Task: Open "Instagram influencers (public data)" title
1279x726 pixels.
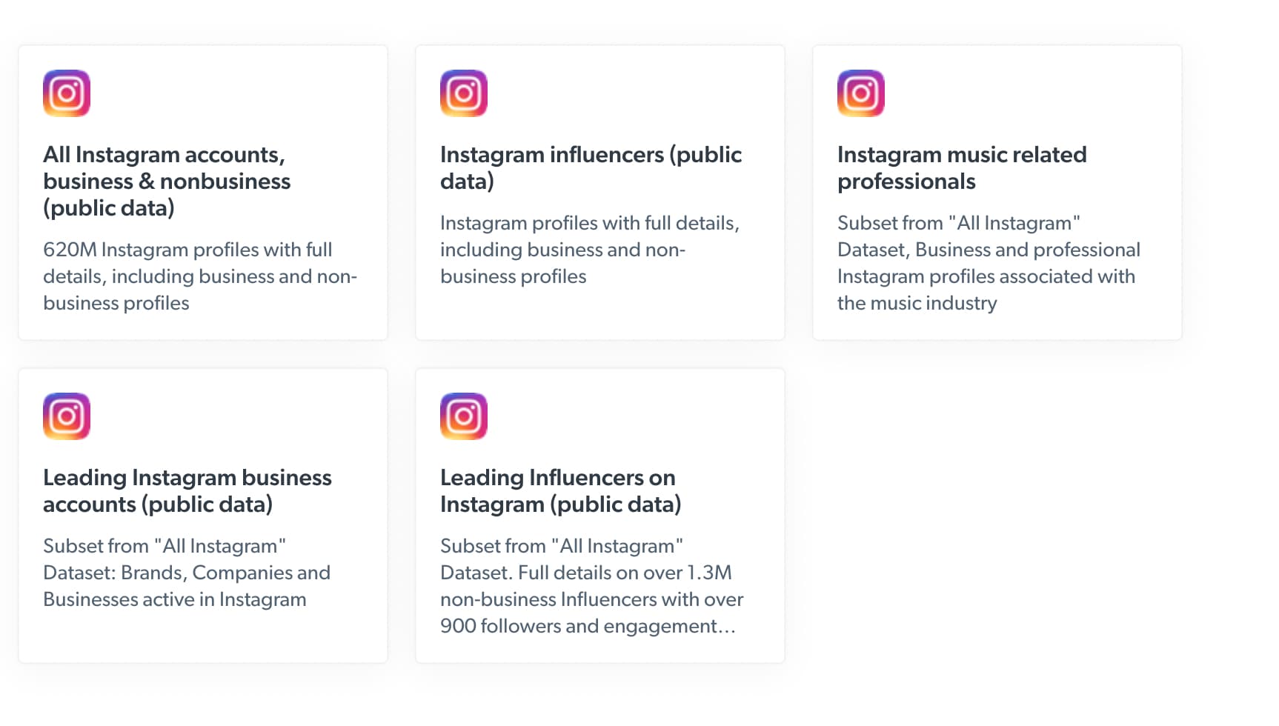Action: 591,167
